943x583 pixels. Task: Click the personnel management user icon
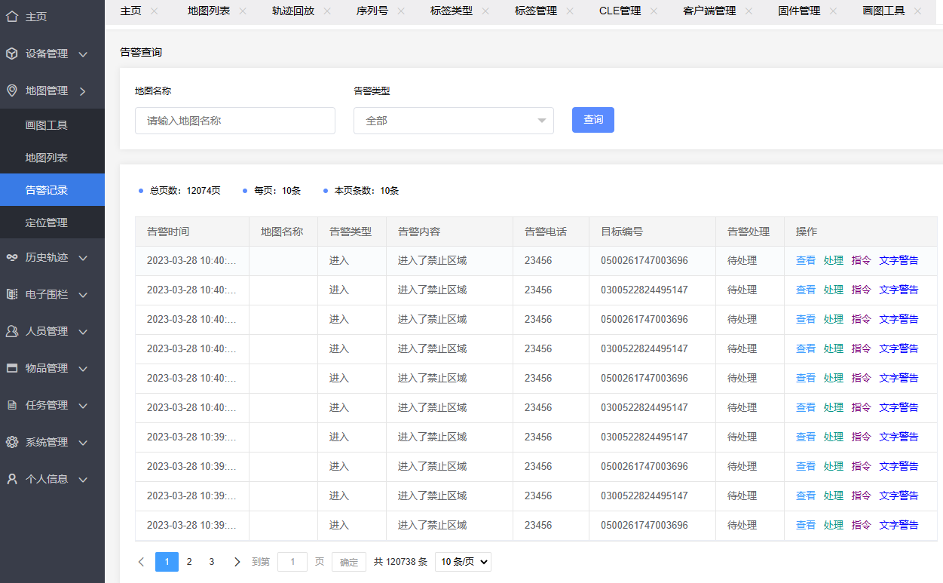click(x=12, y=331)
